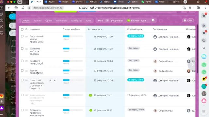Open the tab group dropdown arrow in the browser title bar
Screen dimensions: 209x117
pyautogui.click(x=25, y=2)
